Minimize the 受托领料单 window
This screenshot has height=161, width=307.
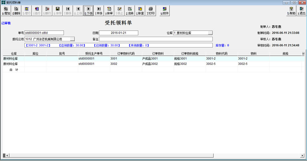286,3
